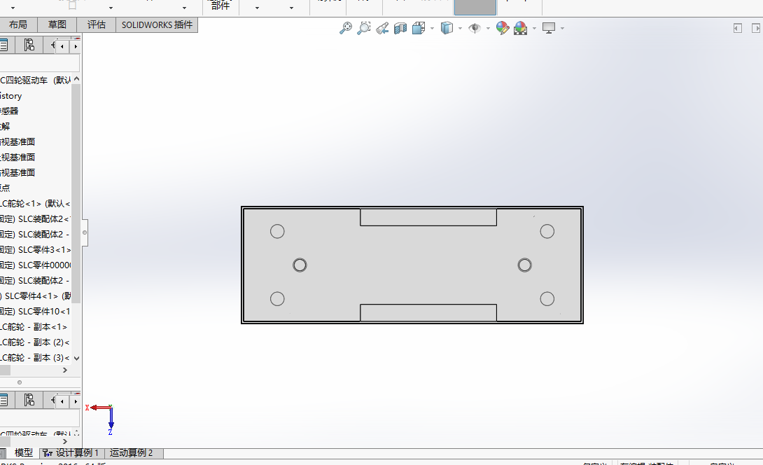Screen dimensions: 763x465
Task: Shift lower panel tabs left with arrow
Action: (x=62, y=401)
